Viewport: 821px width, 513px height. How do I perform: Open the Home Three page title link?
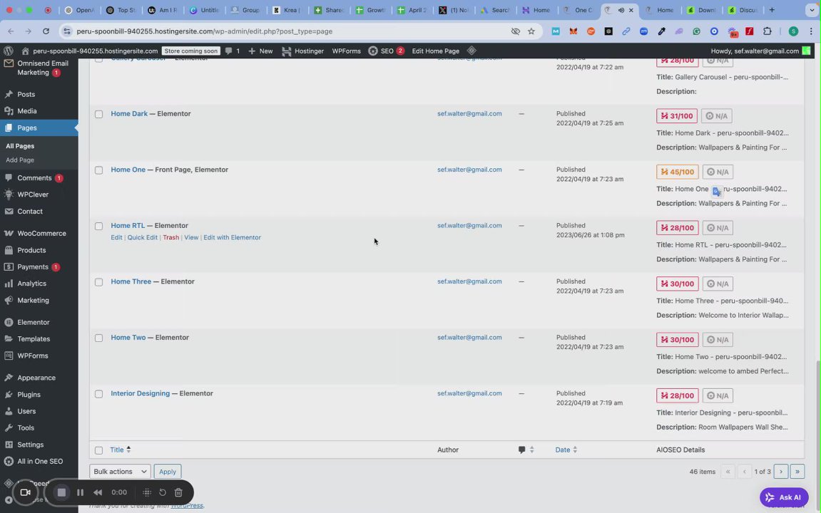131,281
